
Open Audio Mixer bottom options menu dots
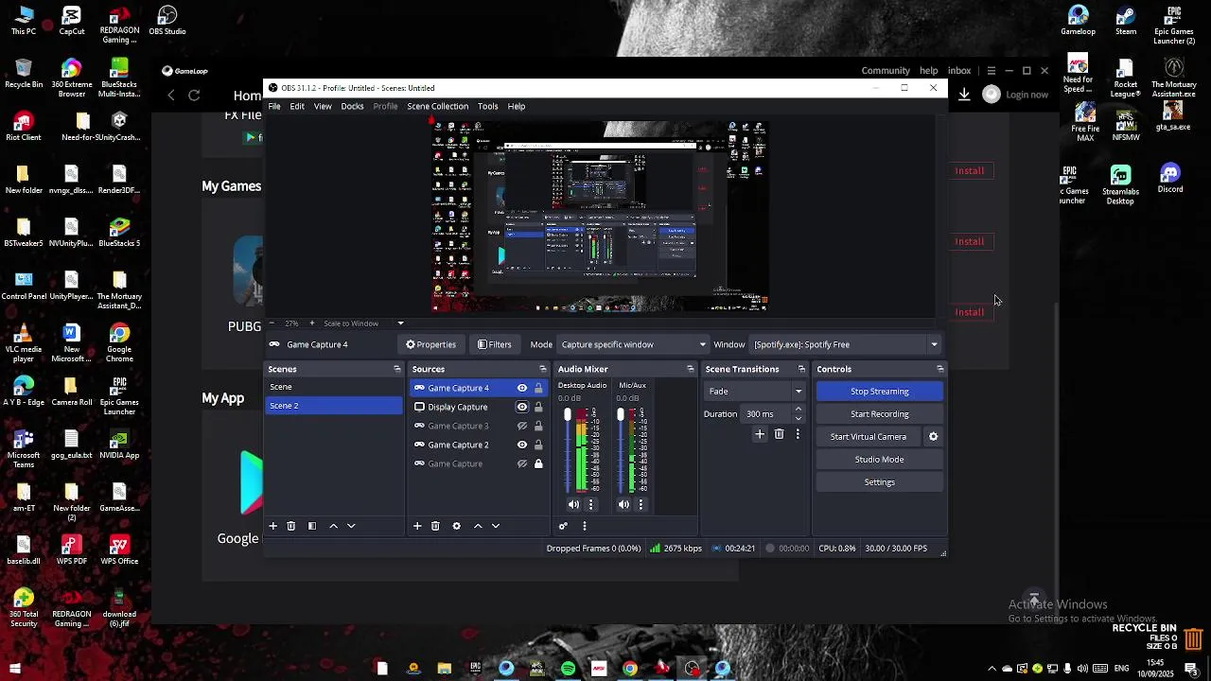tap(585, 526)
